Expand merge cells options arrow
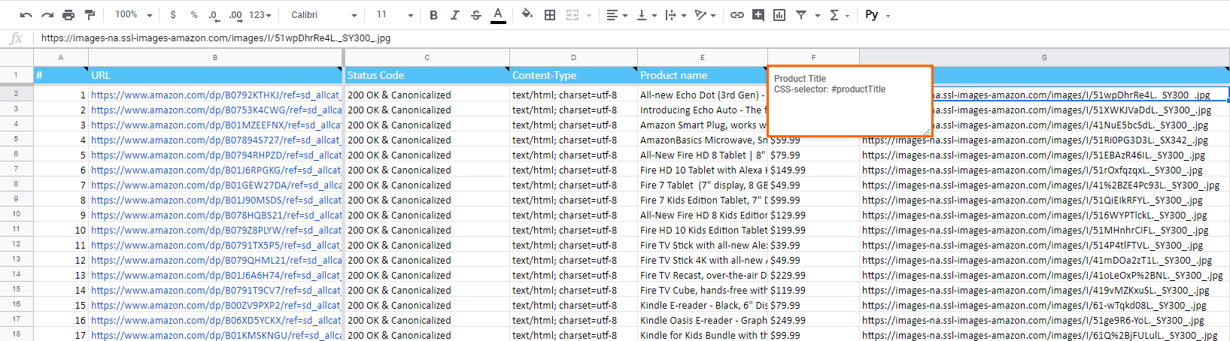This screenshot has width=1230, height=341. click(589, 15)
